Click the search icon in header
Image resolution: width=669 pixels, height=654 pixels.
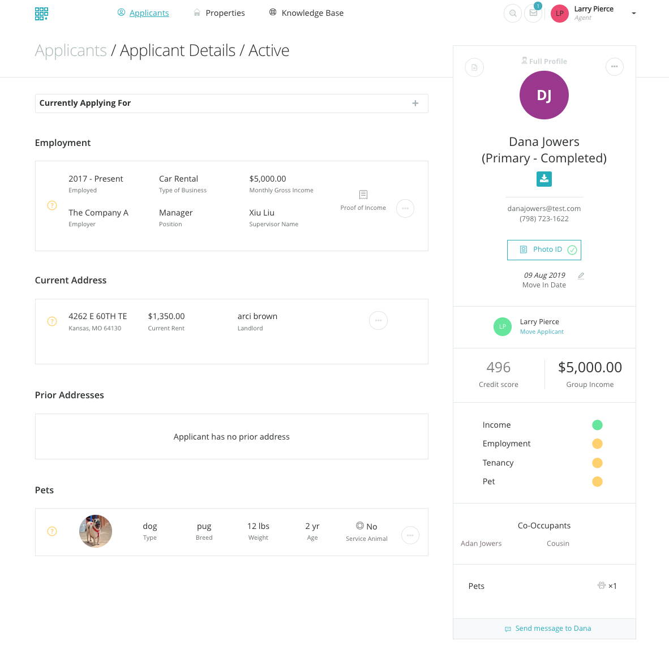tap(512, 13)
